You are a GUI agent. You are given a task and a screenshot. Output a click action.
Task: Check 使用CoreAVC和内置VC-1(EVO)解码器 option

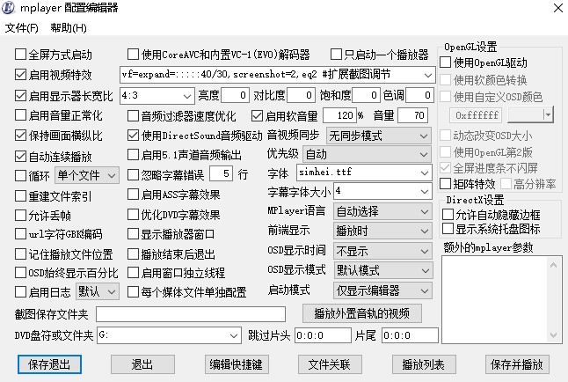point(133,55)
